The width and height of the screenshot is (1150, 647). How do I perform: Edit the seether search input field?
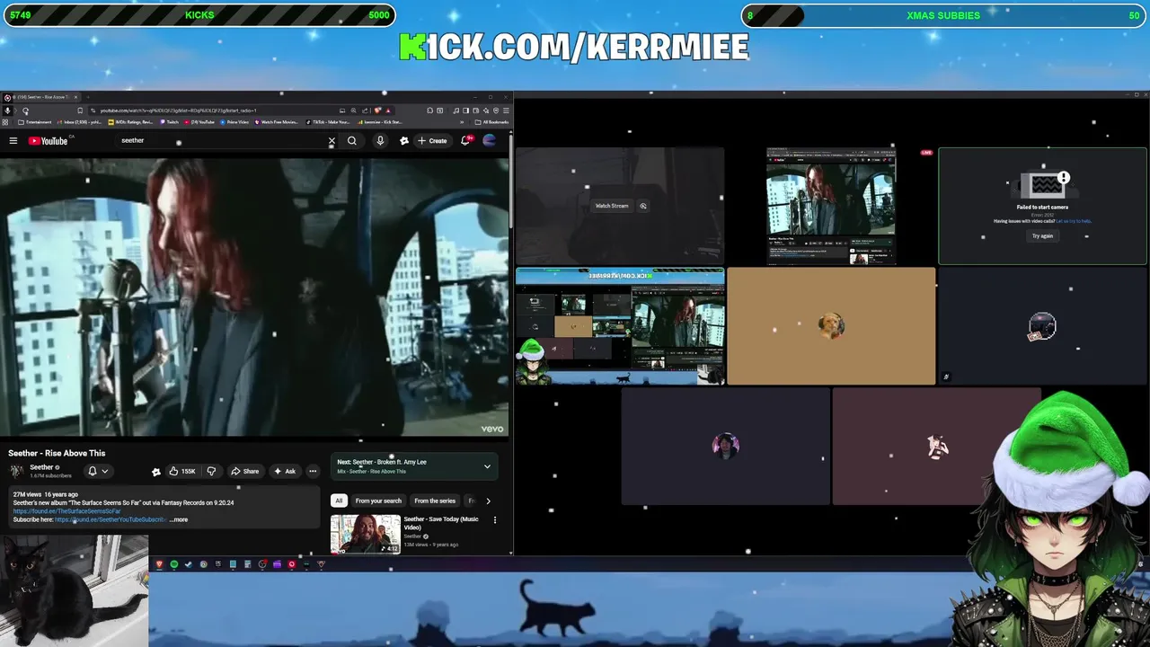point(220,141)
